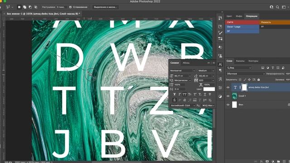Open the Paragraph panel icon in dock
Image resolution: width=290 pixels, height=163 pixels.
[x=220, y=71]
